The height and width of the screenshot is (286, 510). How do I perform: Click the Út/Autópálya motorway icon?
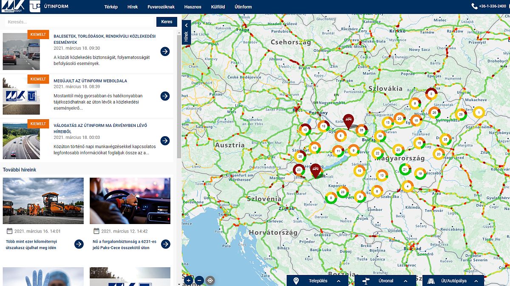431,280
